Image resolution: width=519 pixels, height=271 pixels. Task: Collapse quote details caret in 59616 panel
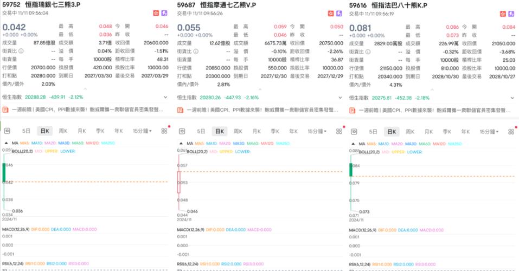coord(432,89)
